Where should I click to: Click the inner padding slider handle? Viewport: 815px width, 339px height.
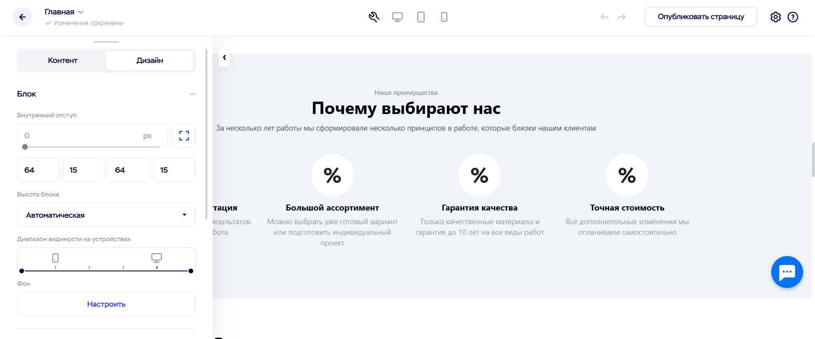25,147
